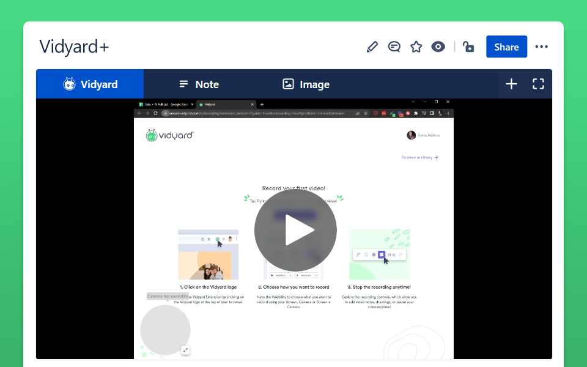Click the browser forward arrow in video
Viewport: 587px width, 367px height.
[x=147, y=113]
